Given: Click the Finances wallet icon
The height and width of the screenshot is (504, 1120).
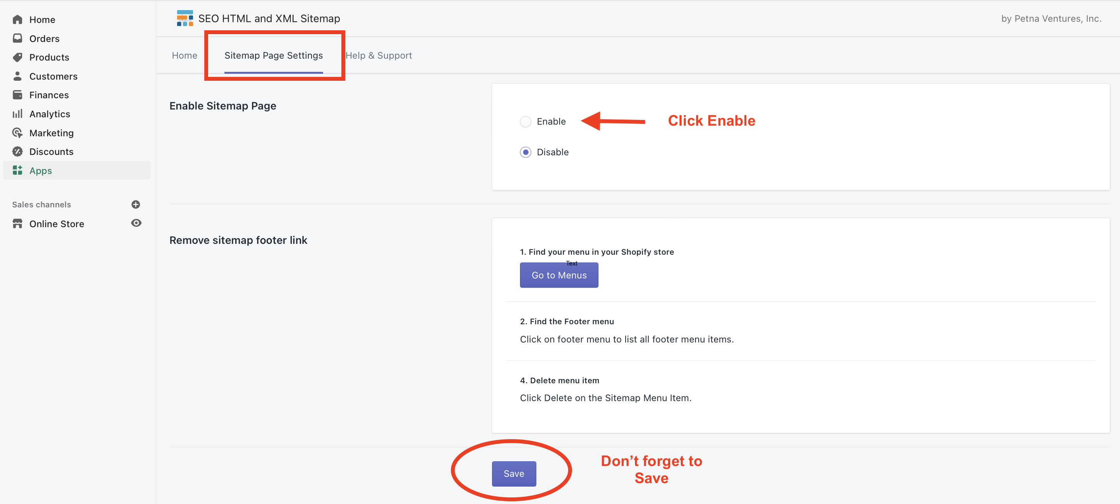Looking at the screenshot, I should (17, 95).
